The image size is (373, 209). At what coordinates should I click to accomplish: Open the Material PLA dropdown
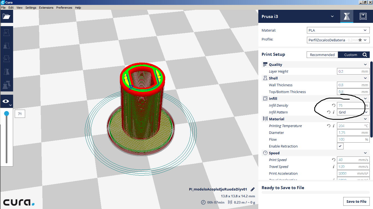[338, 30]
